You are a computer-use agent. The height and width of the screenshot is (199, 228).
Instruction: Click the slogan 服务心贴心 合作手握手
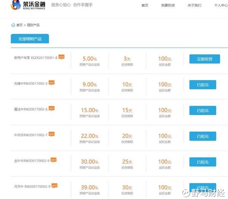[x=72, y=5]
